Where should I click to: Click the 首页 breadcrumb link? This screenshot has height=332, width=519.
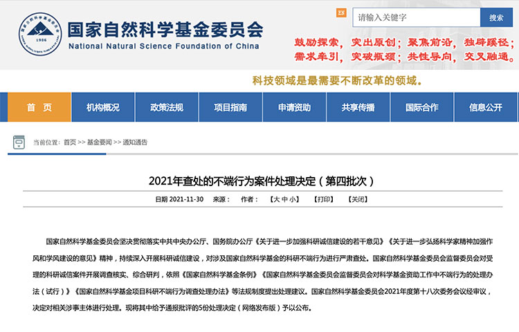pos(70,142)
